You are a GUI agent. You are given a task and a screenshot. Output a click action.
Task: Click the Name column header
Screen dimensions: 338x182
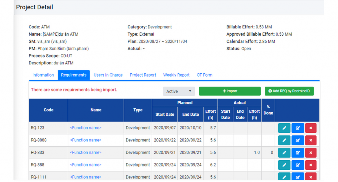coord(96,110)
